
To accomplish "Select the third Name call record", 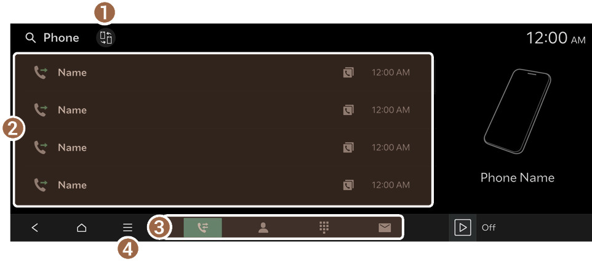I will pos(223,147).
